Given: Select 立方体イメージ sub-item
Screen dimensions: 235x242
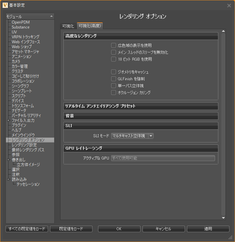Looking at the screenshot, I should pyautogui.click(x=28, y=165).
